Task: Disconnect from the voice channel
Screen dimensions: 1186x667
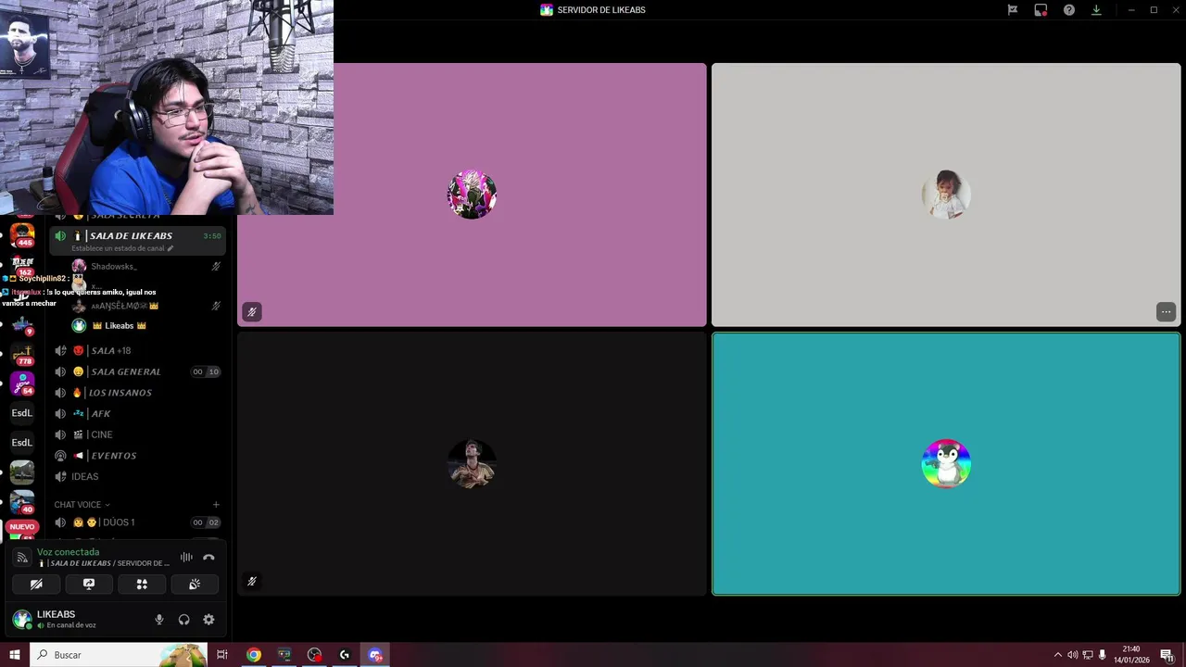Action: click(x=208, y=557)
